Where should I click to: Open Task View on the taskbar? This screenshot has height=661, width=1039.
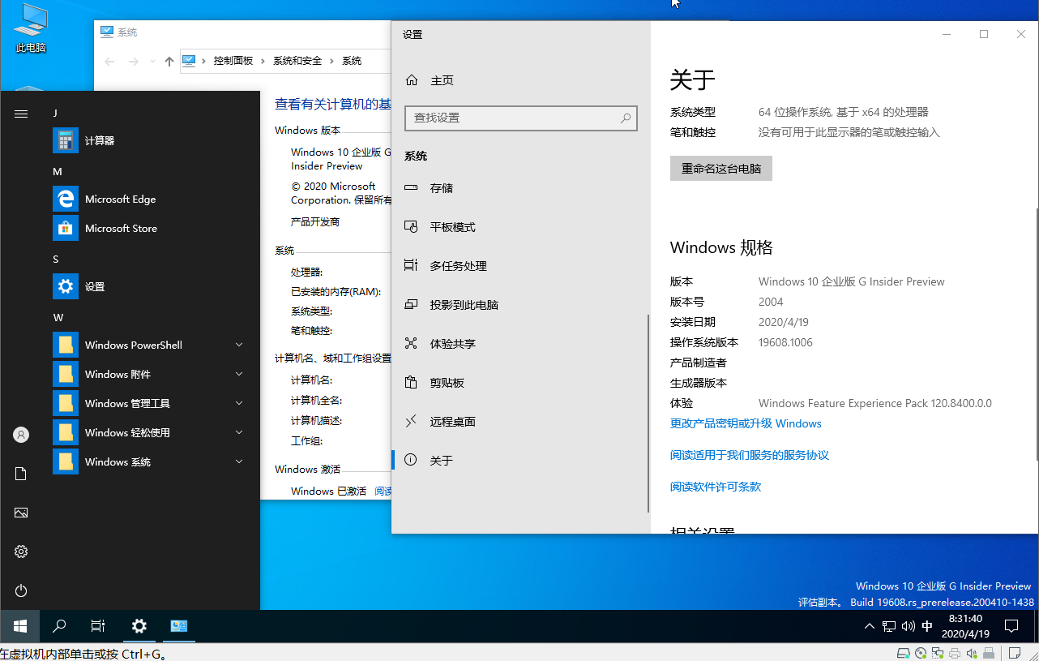(98, 626)
